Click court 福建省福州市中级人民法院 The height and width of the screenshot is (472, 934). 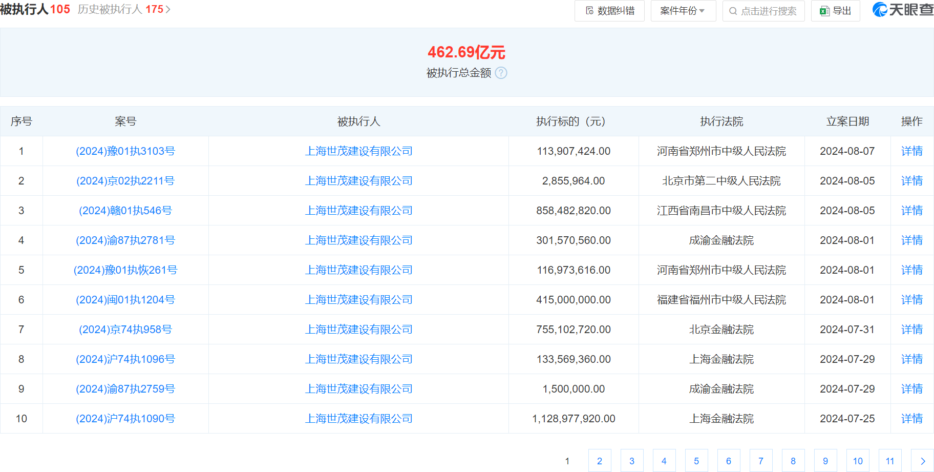(721, 300)
